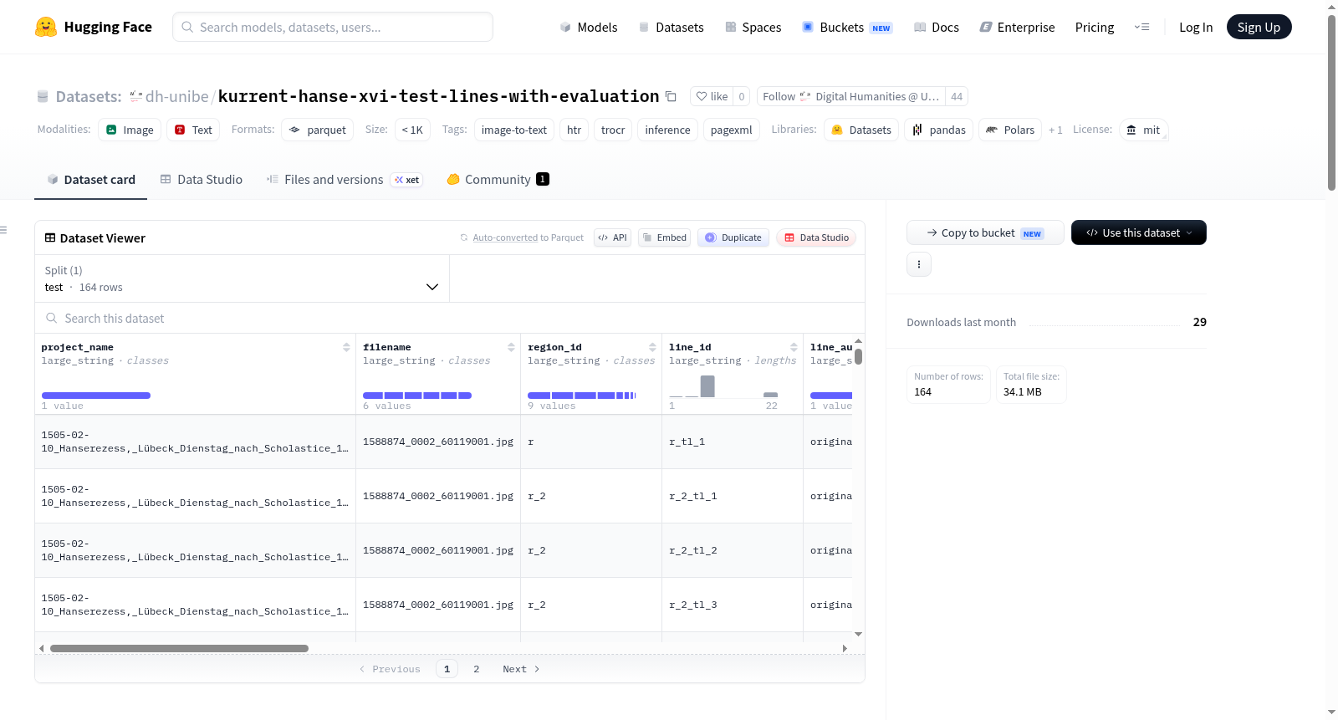This screenshot has width=1338, height=720.
Task: Follow Digital Humanities organization
Action: [851, 96]
